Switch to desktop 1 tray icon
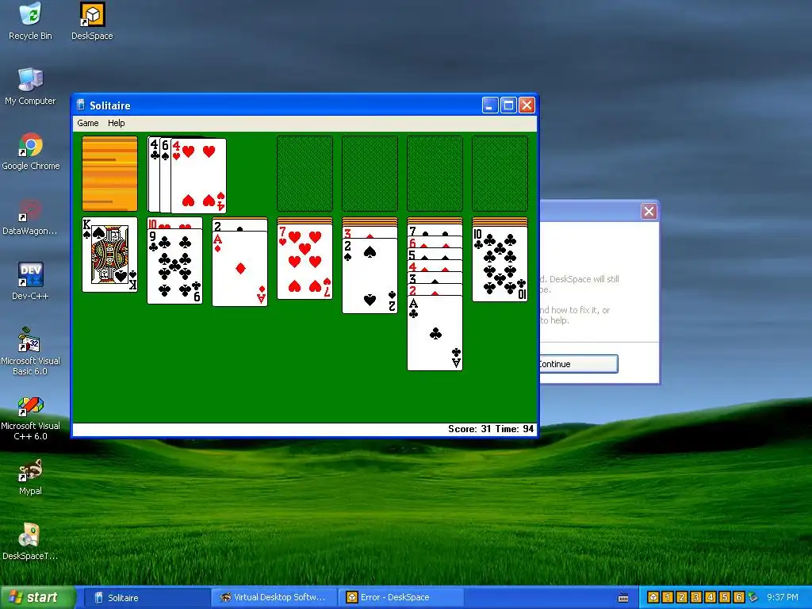The width and height of the screenshot is (812, 609). (x=668, y=597)
